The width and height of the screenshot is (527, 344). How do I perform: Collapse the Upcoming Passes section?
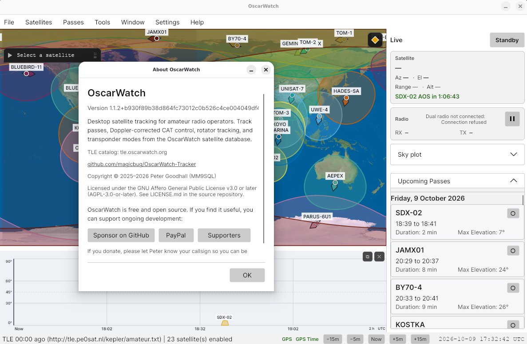[457, 181]
